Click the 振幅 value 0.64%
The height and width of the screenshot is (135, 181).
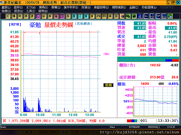tap(172, 23)
